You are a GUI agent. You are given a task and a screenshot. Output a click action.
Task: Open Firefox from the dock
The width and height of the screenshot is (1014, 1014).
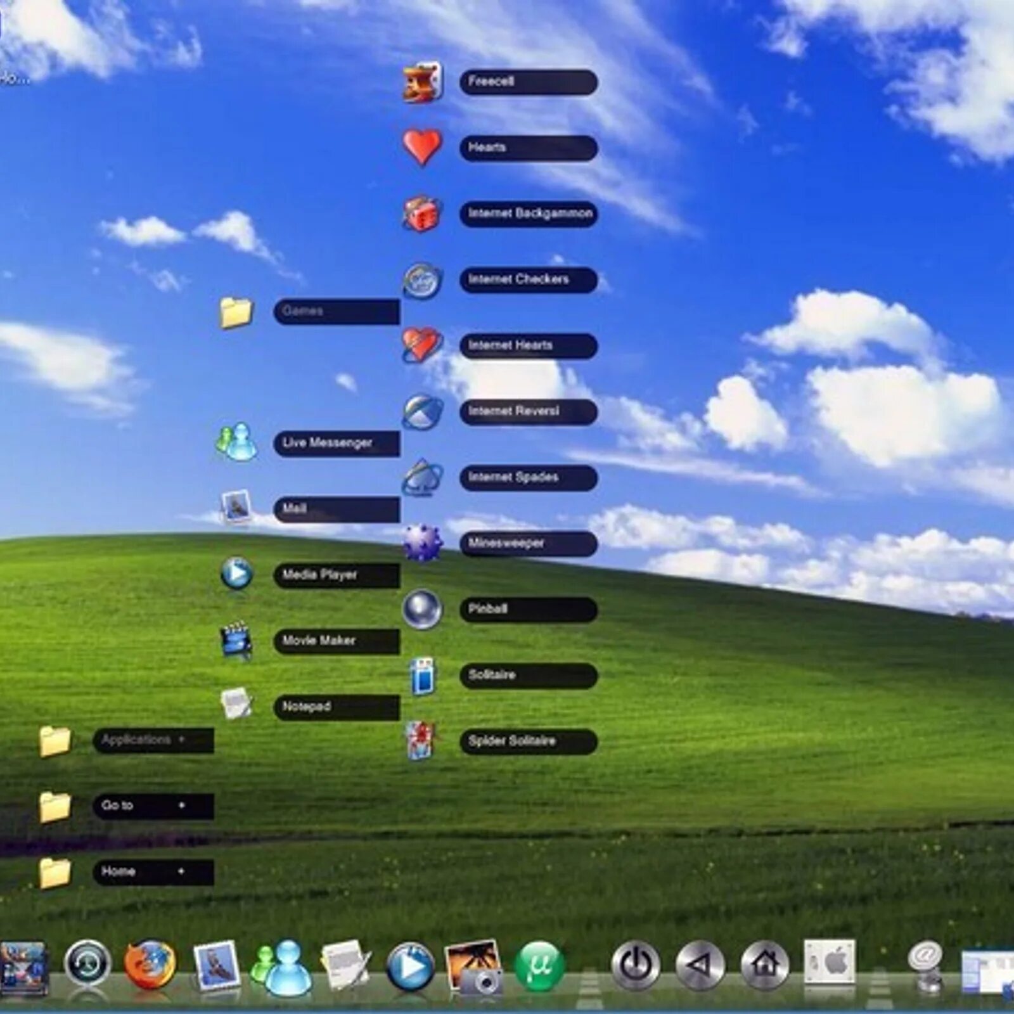point(150,965)
